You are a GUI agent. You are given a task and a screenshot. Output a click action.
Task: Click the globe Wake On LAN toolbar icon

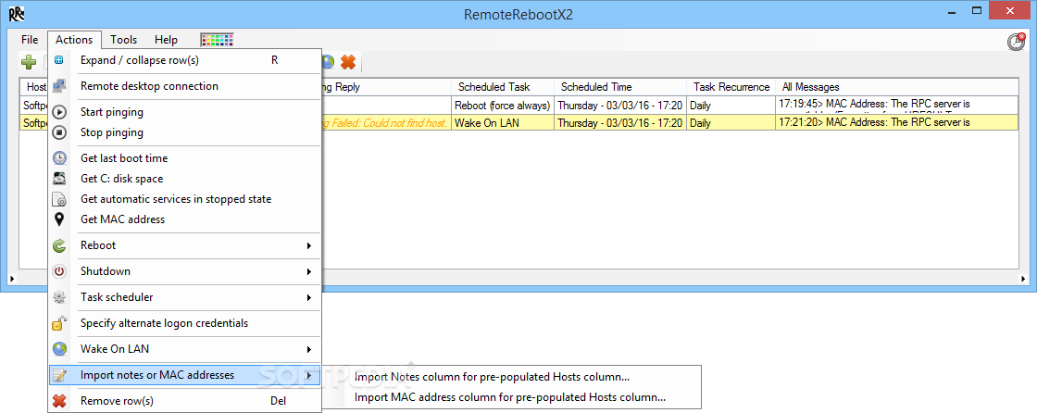328,62
